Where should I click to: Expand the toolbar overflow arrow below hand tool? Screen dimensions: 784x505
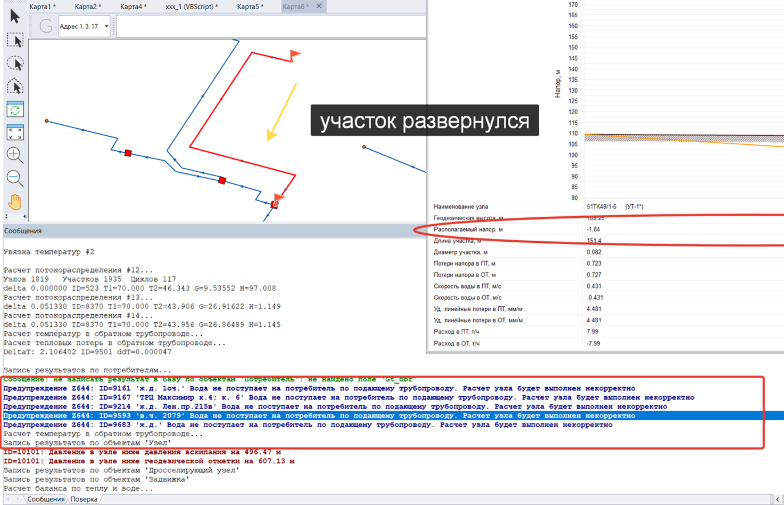(x=6, y=216)
